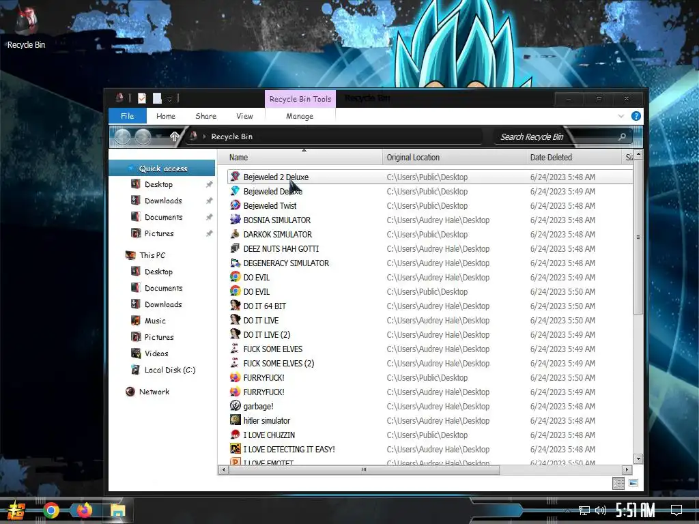Expand the ribbon chevron
Image resolution: width=699 pixels, height=524 pixels.
click(x=621, y=116)
